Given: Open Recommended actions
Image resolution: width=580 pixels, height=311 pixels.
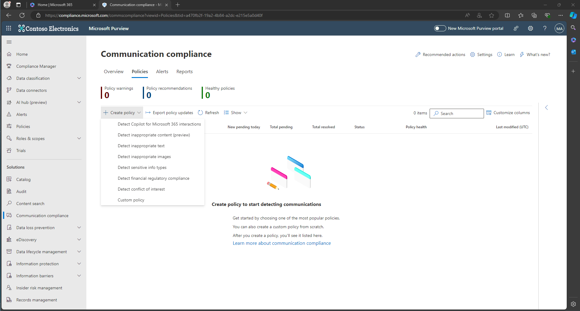Looking at the screenshot, I should pos(440,54).
